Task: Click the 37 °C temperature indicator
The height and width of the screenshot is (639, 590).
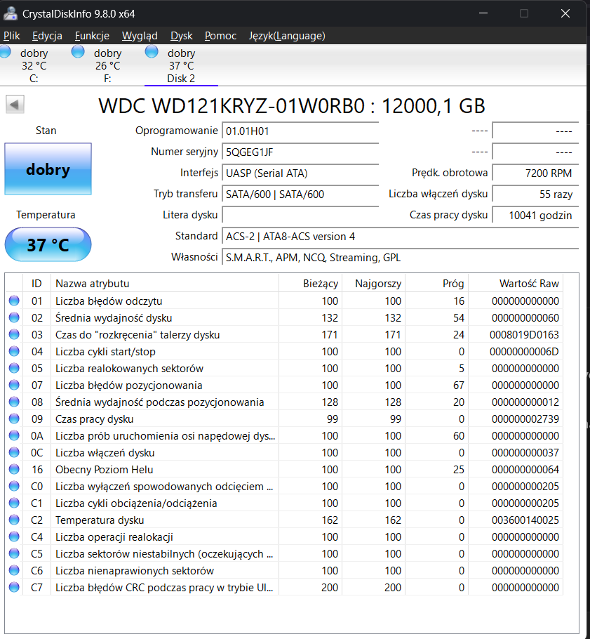Action: pos(48,244)
